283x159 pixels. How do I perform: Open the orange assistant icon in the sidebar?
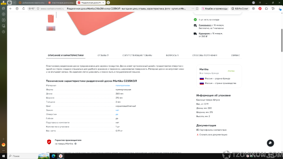click(x=3, y=144)
